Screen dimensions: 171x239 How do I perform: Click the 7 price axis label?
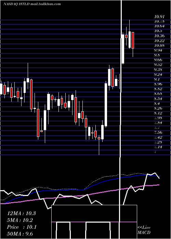156,152
